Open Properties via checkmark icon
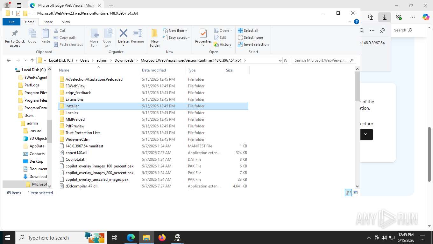 pyautogui.click(x=203, y=33)
